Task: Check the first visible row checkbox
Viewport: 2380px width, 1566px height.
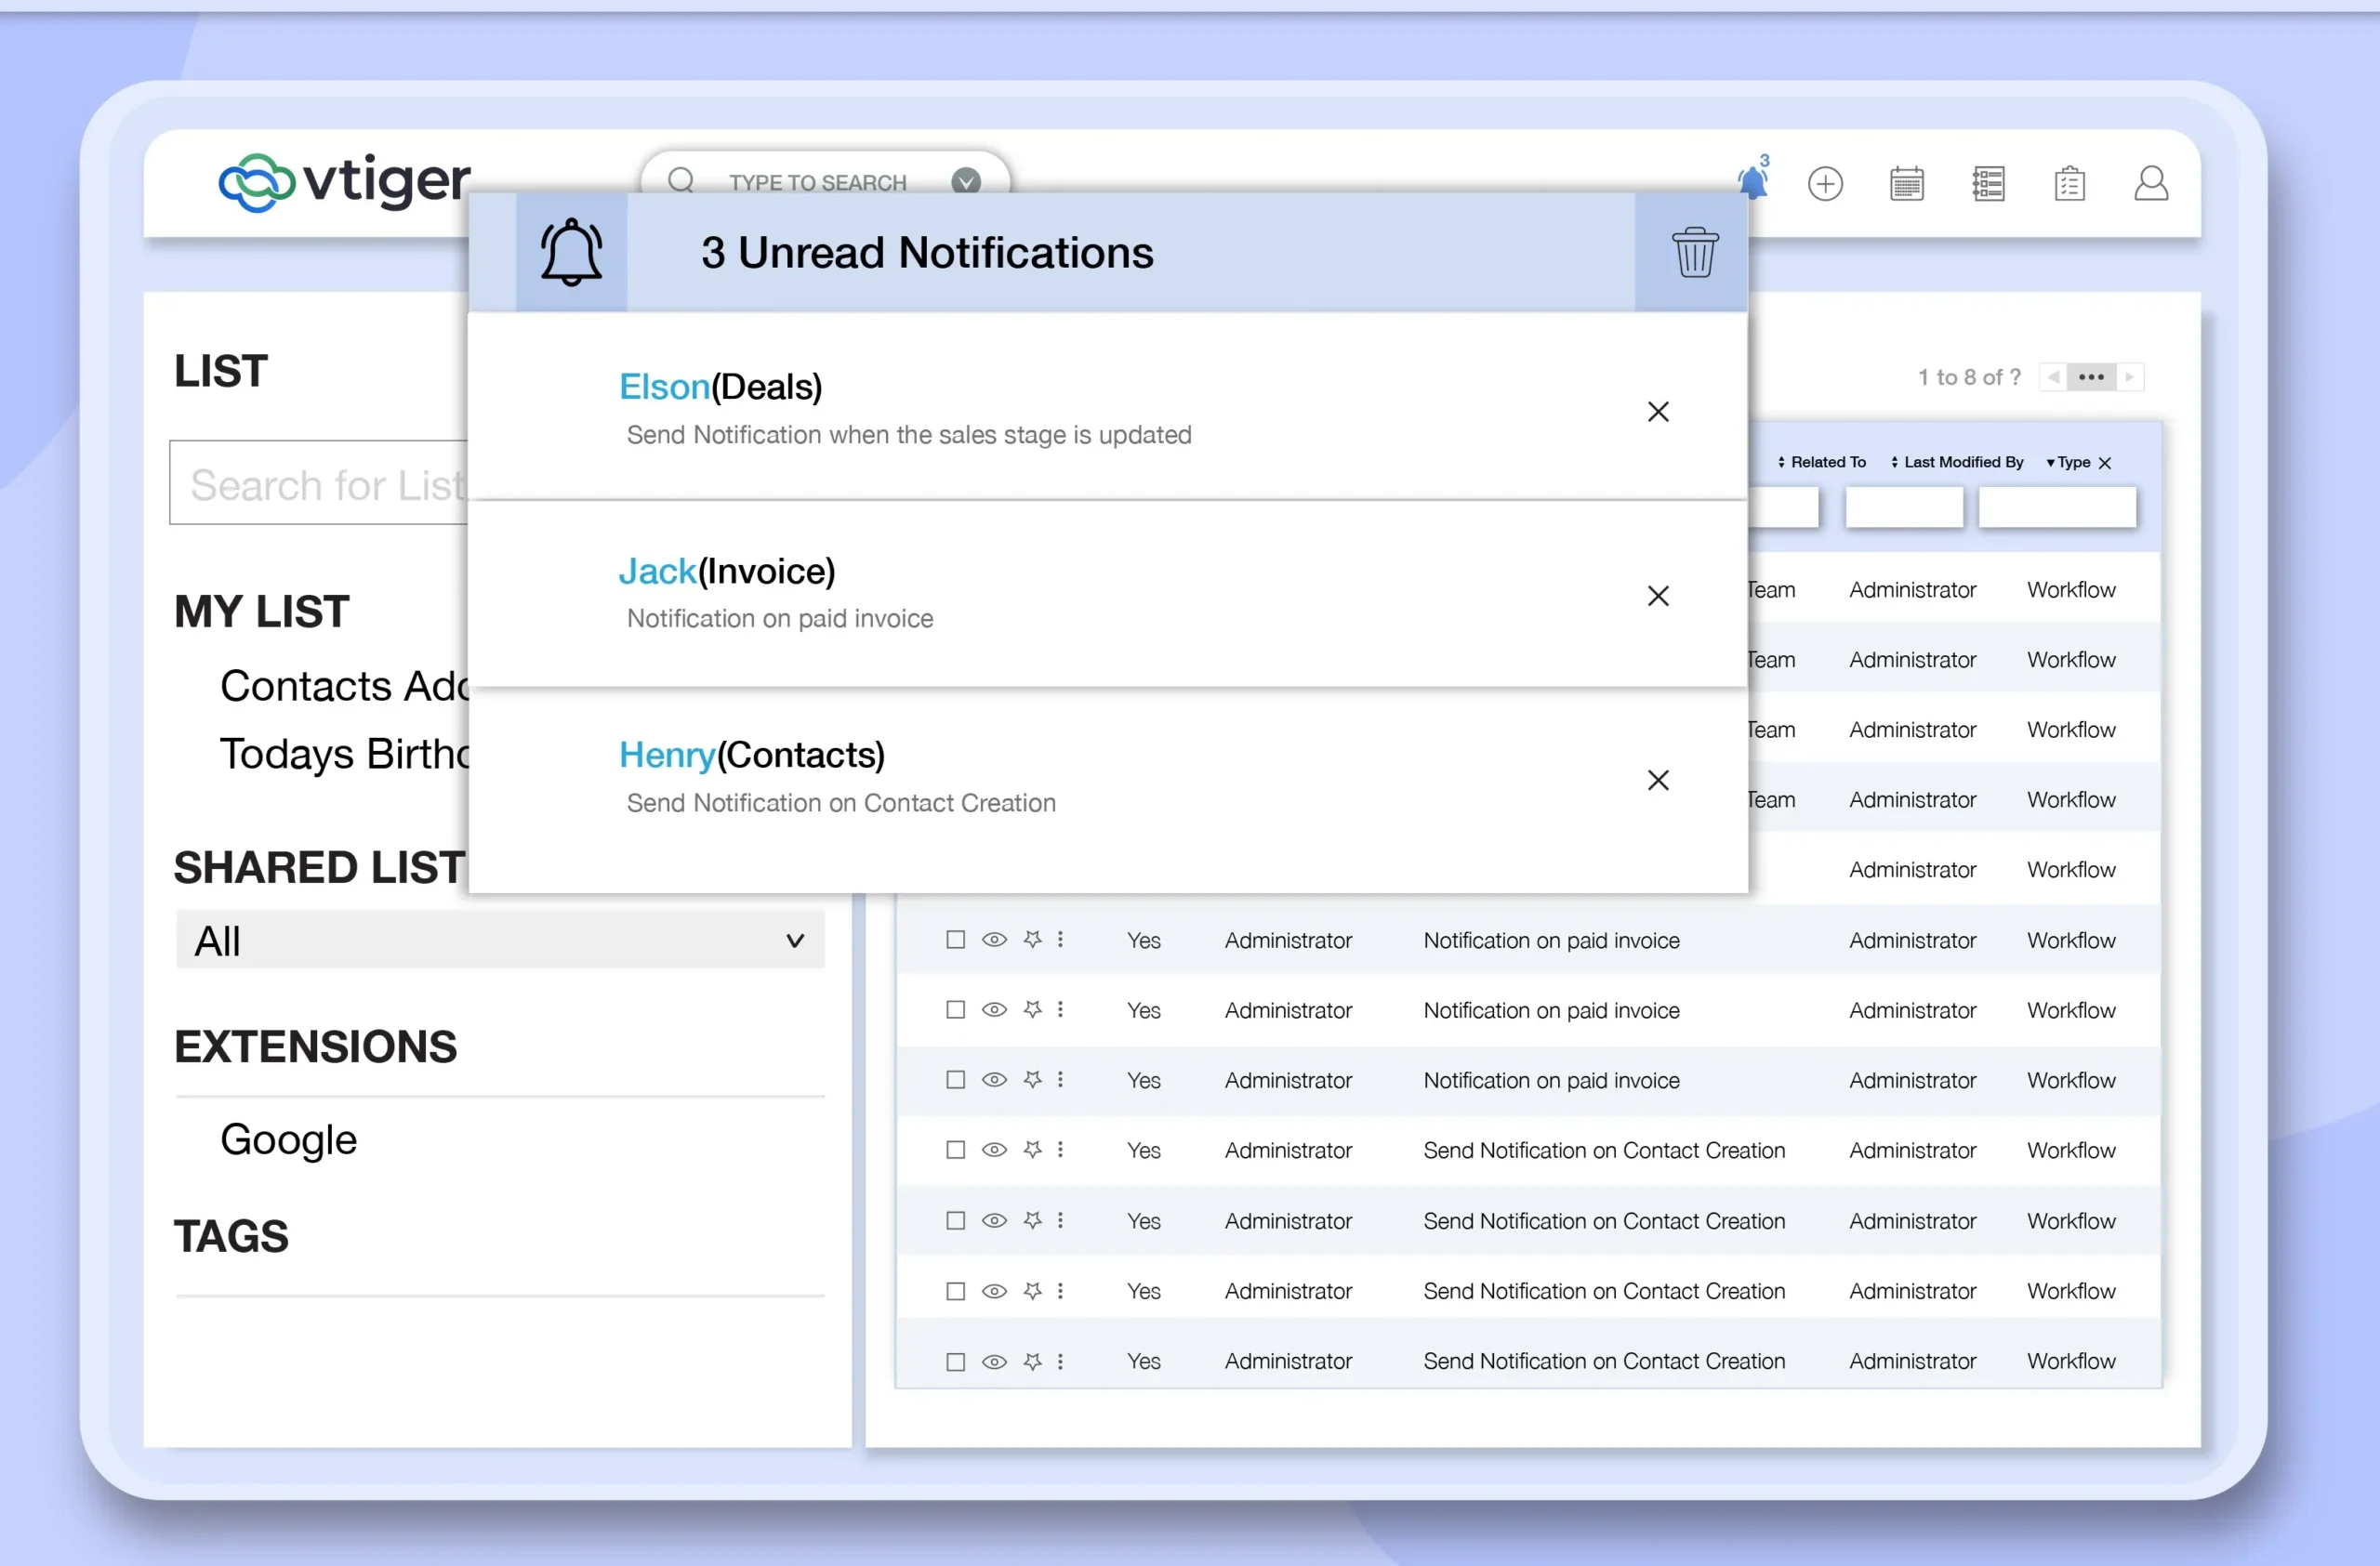Action: pos(955,940)
